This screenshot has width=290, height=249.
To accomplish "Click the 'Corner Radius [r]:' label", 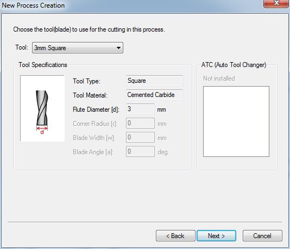I will point(95,124).
